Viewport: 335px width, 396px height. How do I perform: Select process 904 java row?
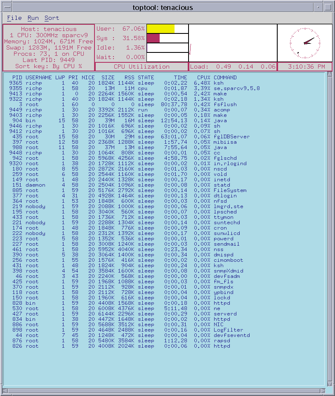120,121
